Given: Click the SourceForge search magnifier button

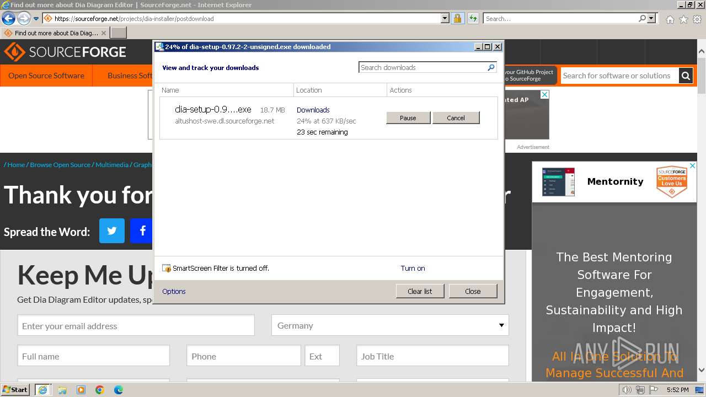Looking at the screenshot, I should coord(686,76).
